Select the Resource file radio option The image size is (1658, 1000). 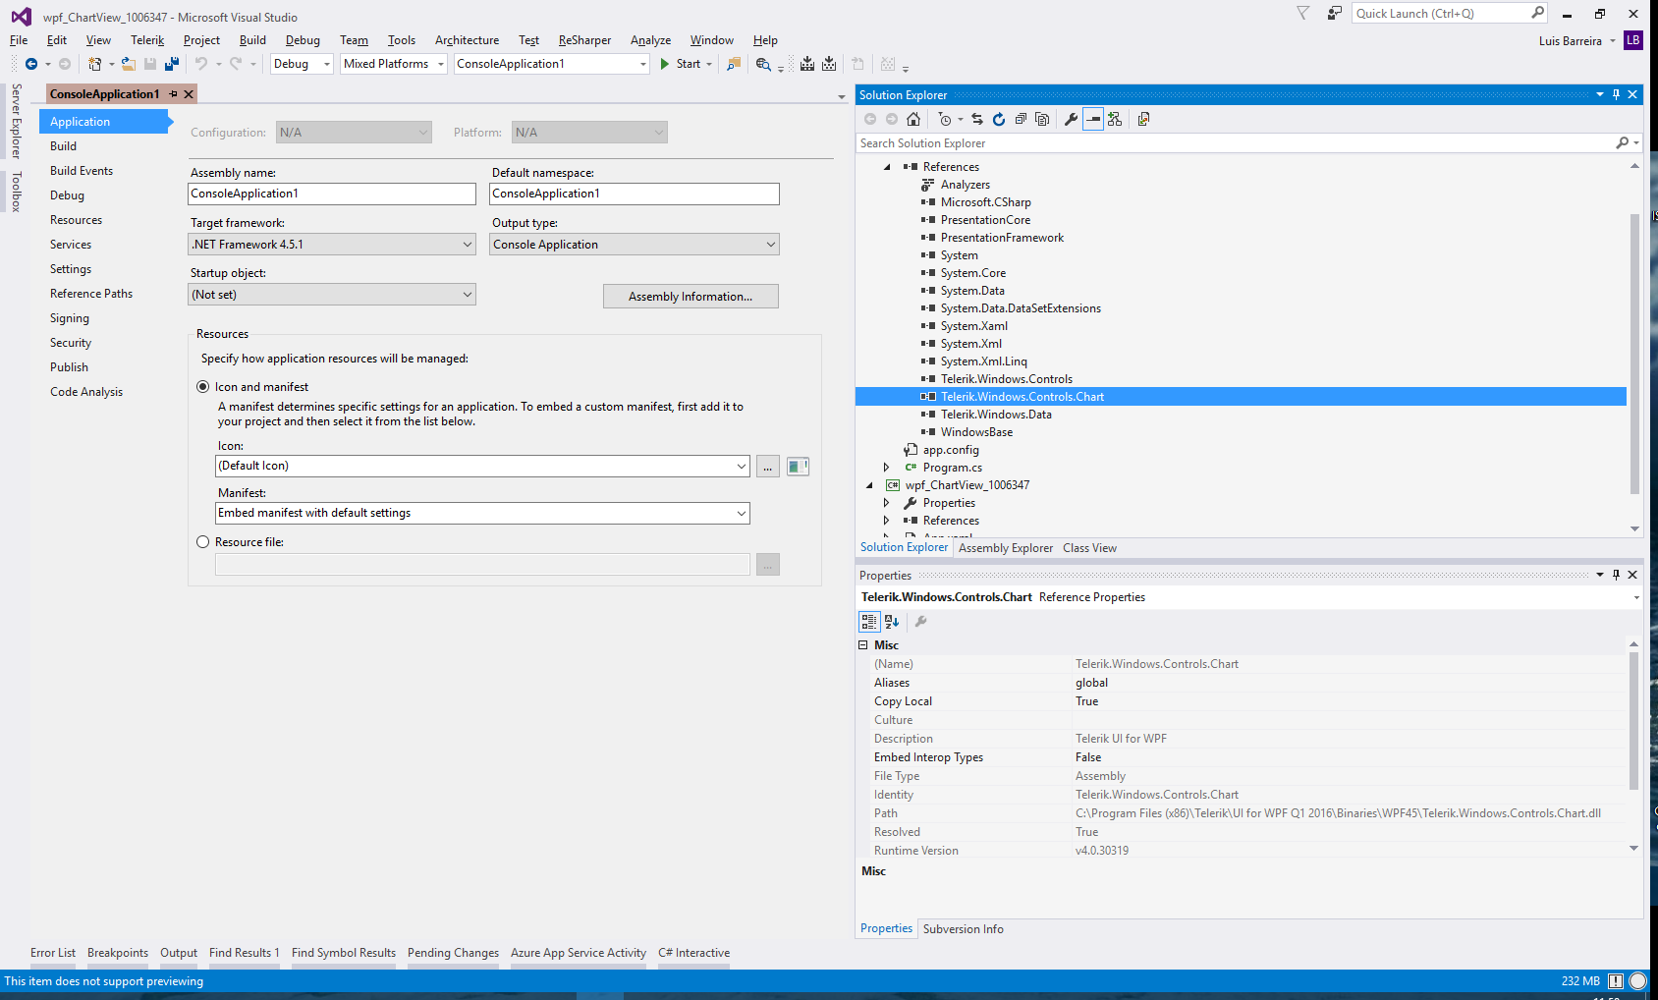click(203, 542)
